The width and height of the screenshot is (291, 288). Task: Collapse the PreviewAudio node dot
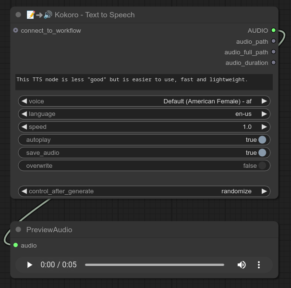(x=18, y=229)
